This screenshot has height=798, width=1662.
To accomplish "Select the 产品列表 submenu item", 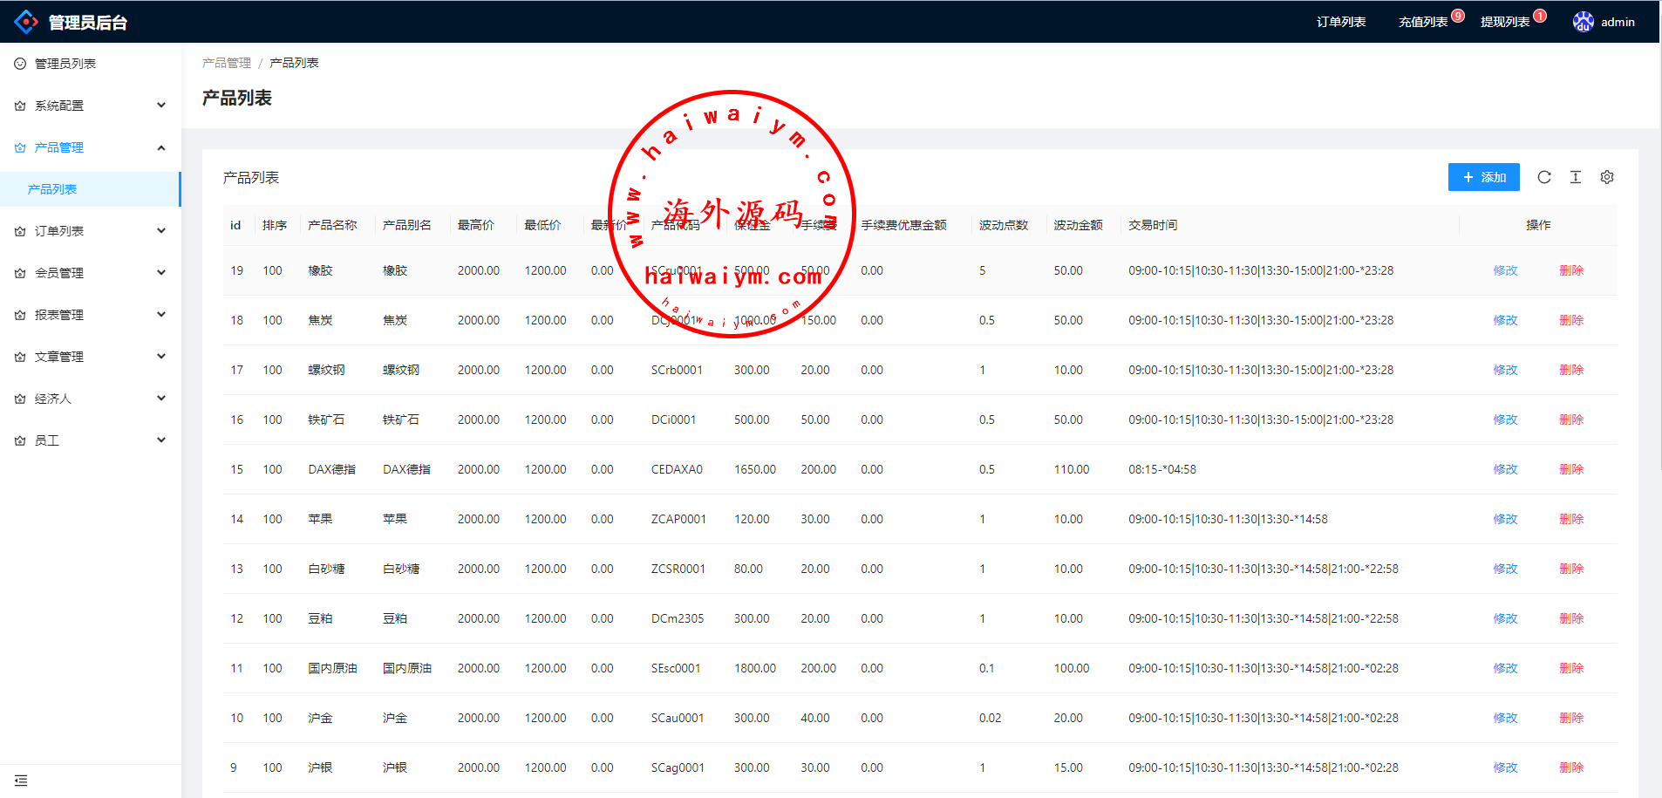I will pos(52,189).
